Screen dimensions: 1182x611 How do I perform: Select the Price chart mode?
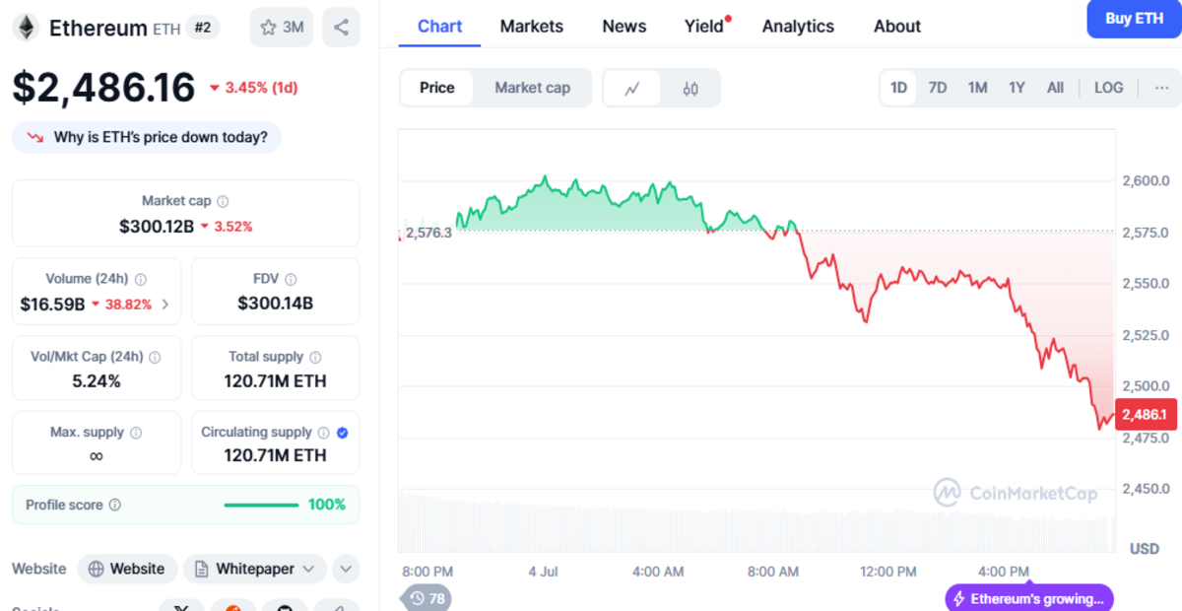436,88
